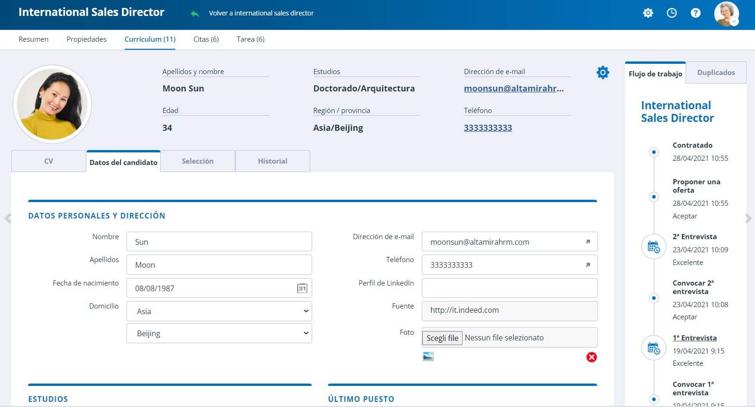Click Perfil de LinkedIn input field
Image resolution: width=755 pixels, height=407 pixels.
[x=509, y=288]
